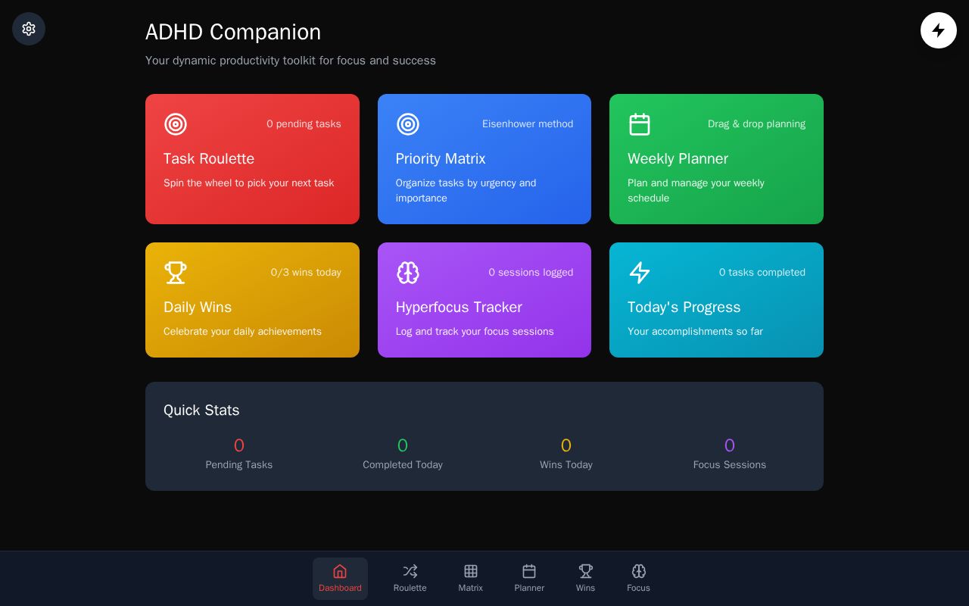969x606 pixels.
Task: Open the Task Roulette card title
Action: pos(209,159)
